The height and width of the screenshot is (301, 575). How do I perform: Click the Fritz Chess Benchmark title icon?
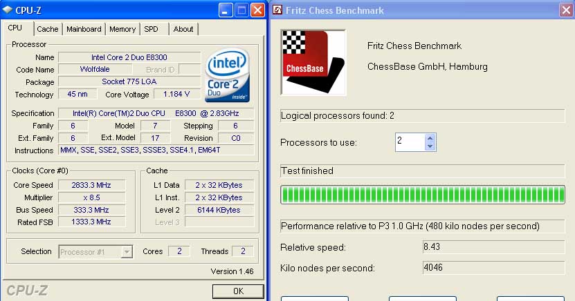277,10
